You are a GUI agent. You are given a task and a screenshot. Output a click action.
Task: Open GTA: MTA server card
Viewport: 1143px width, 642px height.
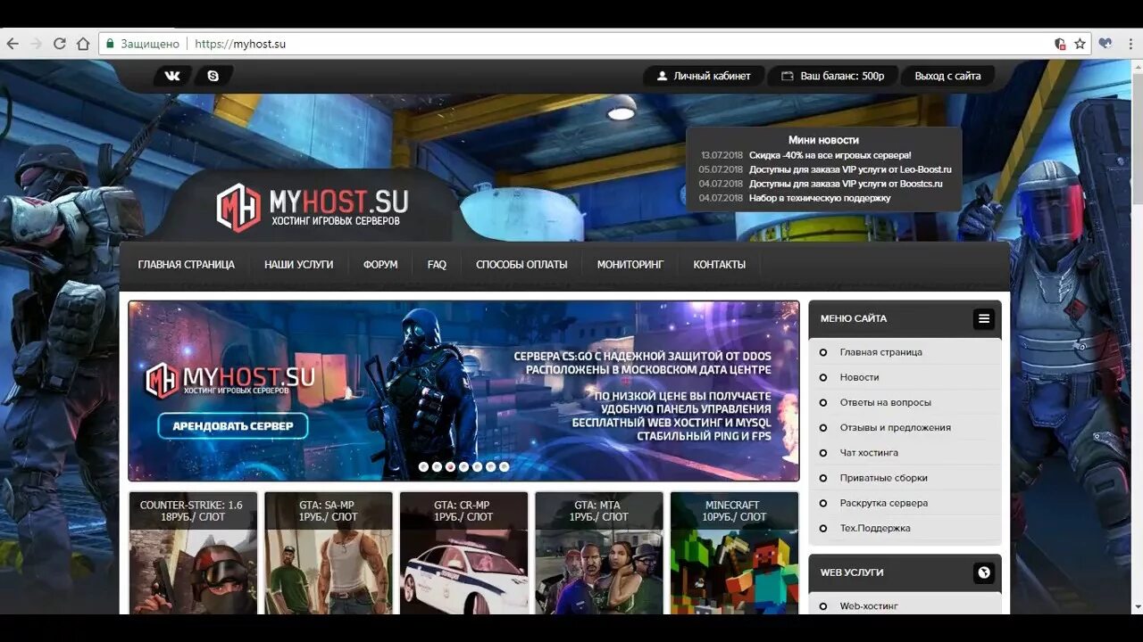(x=599, y=553)
